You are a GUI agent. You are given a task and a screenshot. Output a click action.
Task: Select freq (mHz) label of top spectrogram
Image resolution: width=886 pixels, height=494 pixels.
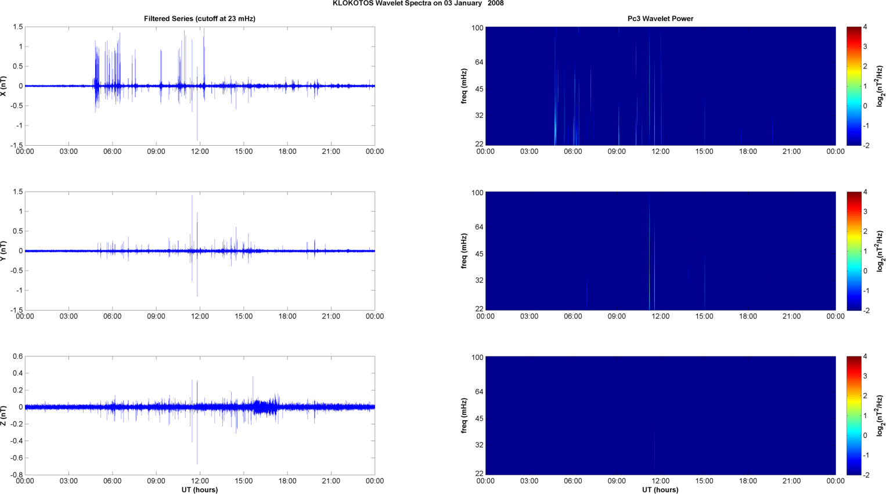click(x=464, y=86)
